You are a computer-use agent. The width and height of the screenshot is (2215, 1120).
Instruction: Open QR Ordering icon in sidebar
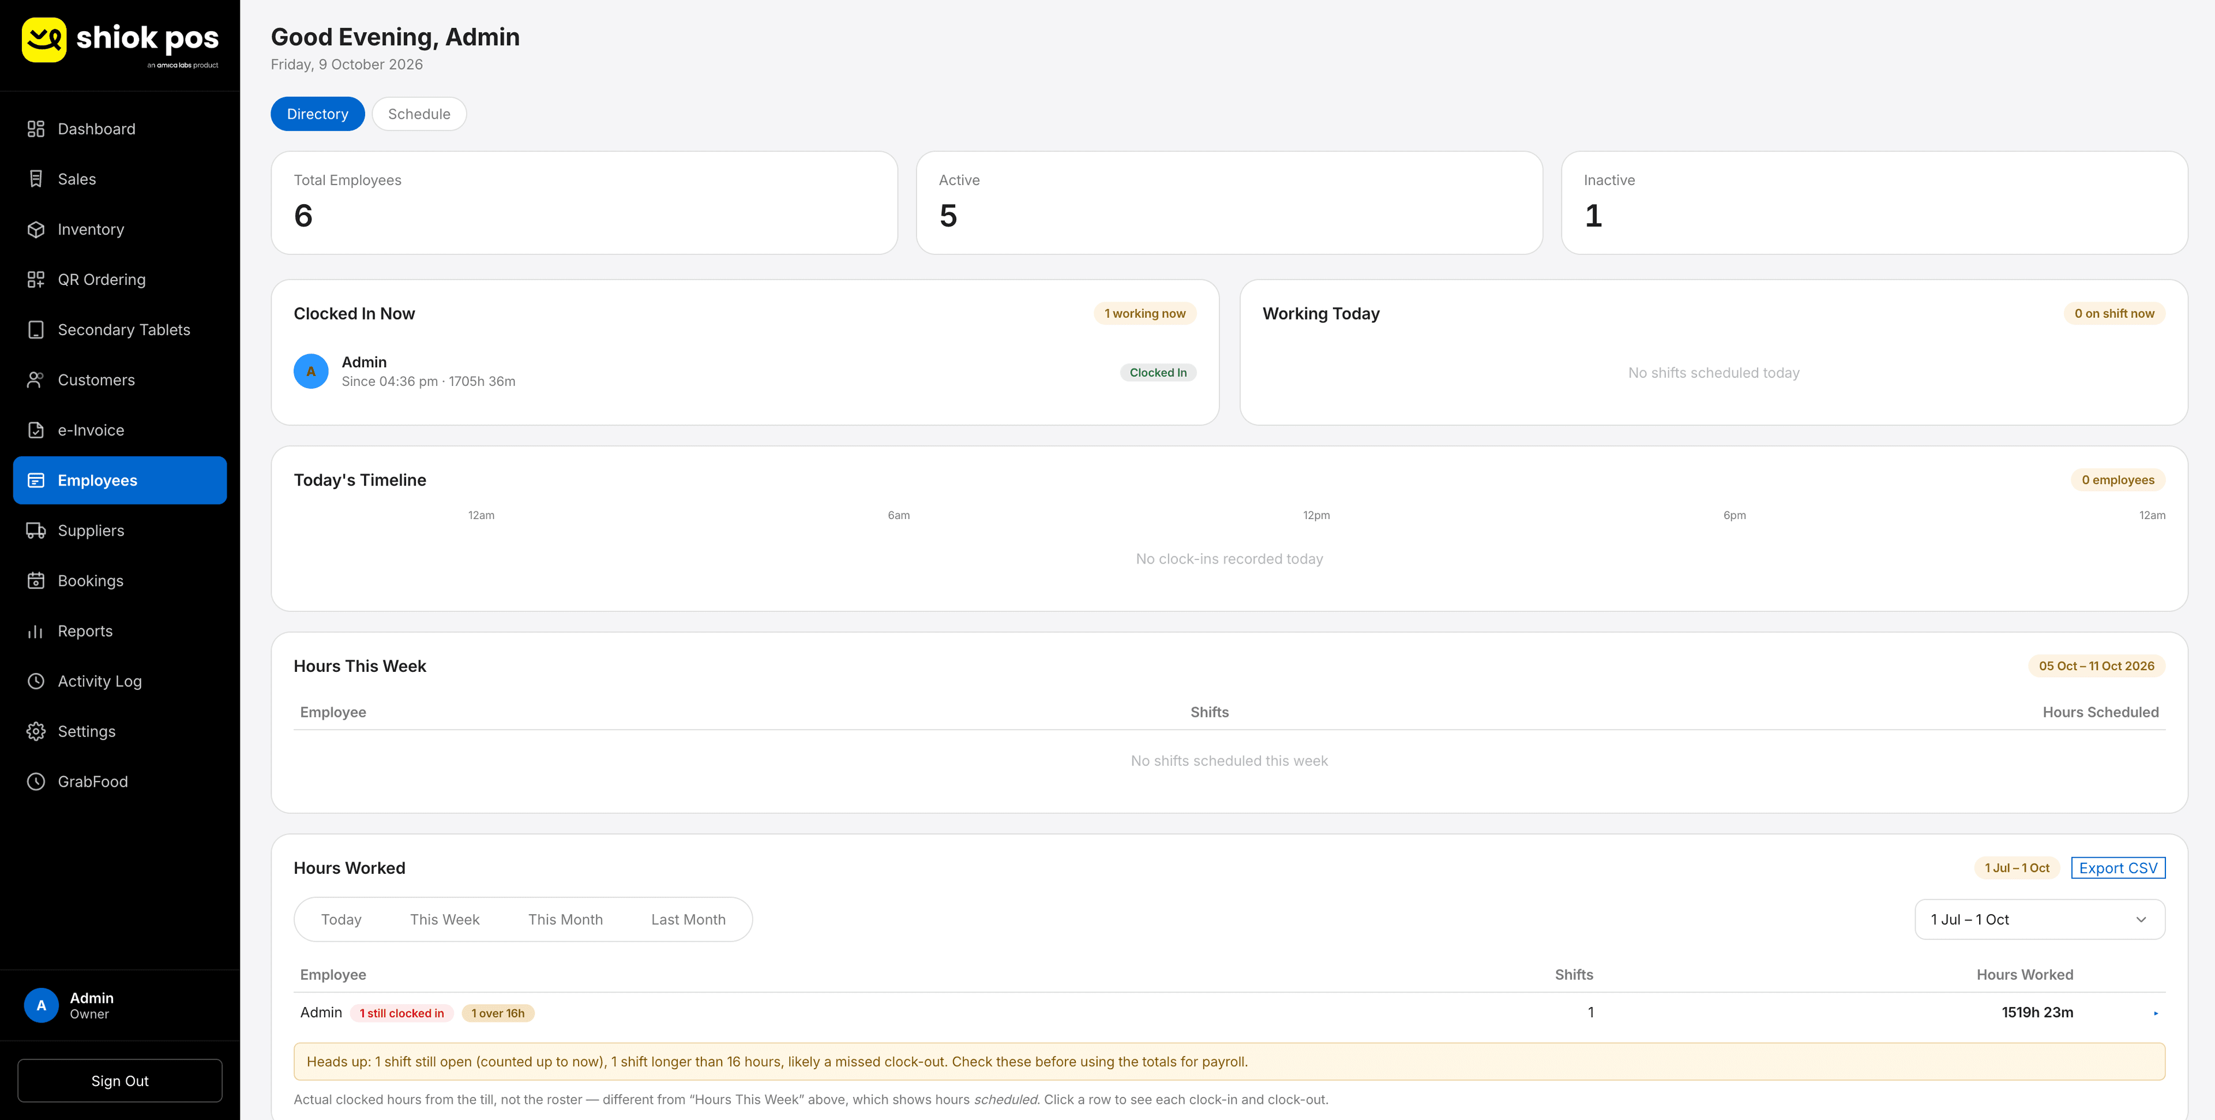click(x=35, y=279)
